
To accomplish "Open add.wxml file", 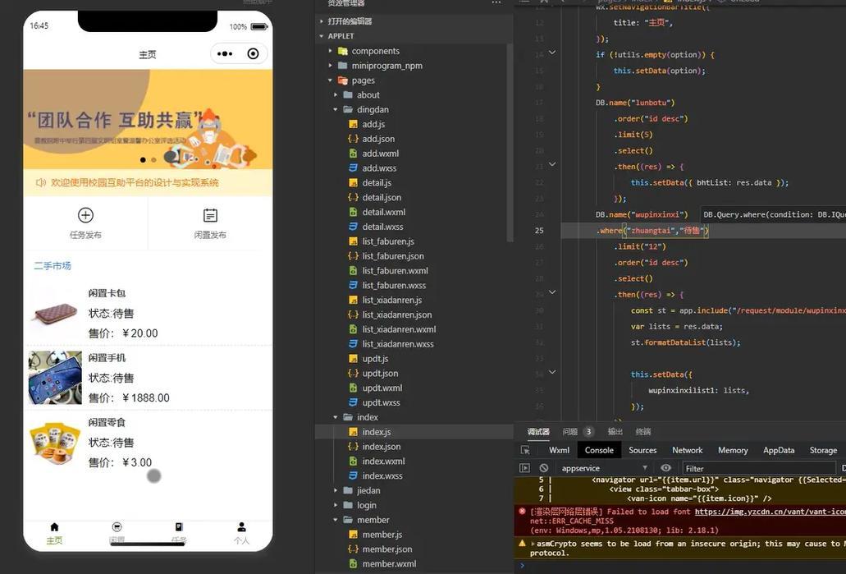I will (381, 154).
